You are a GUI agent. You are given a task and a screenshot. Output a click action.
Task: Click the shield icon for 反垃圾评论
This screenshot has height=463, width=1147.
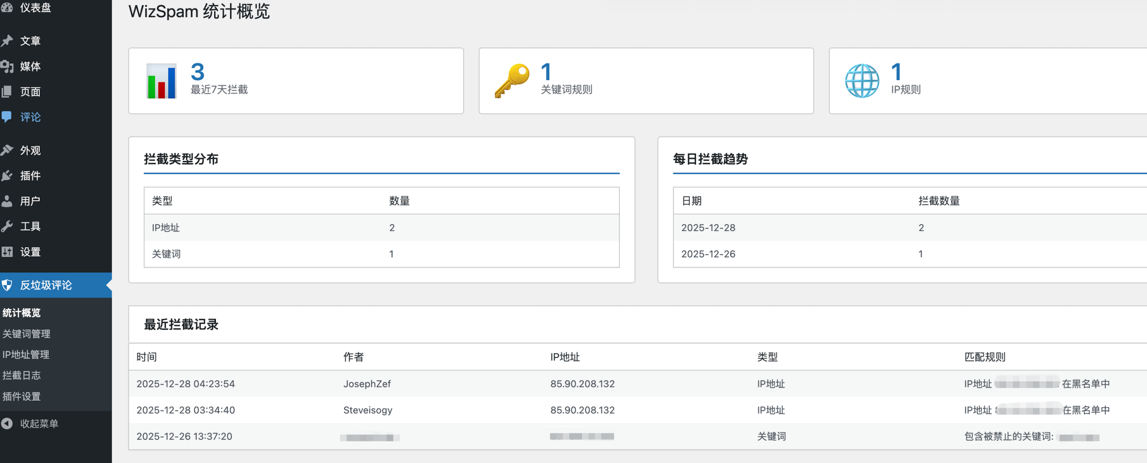tap(7, 285)
